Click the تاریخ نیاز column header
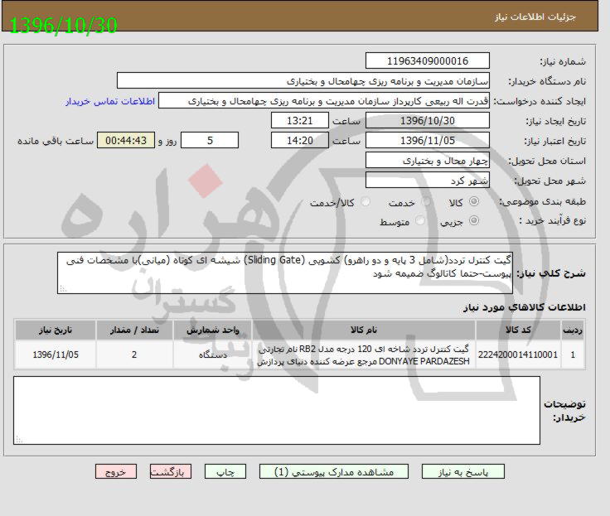 pyautogui.click(x=56, y=330)
